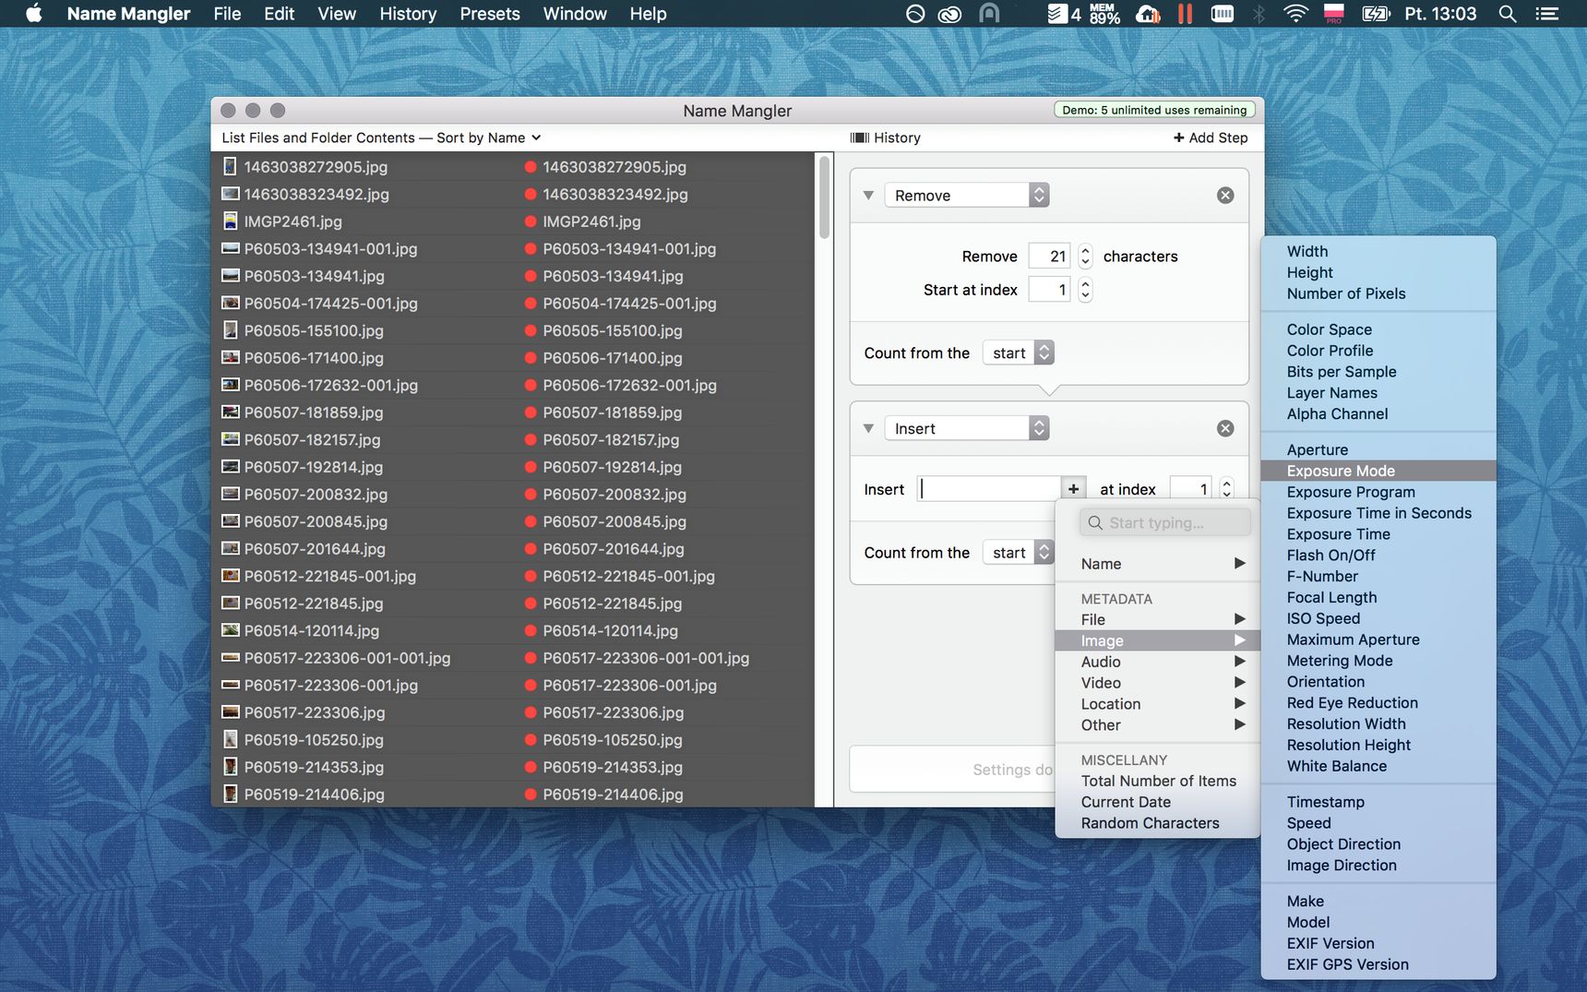Click stepper for Start at index value
This screenshot has height=992, width=1587.
[1085, 290]
